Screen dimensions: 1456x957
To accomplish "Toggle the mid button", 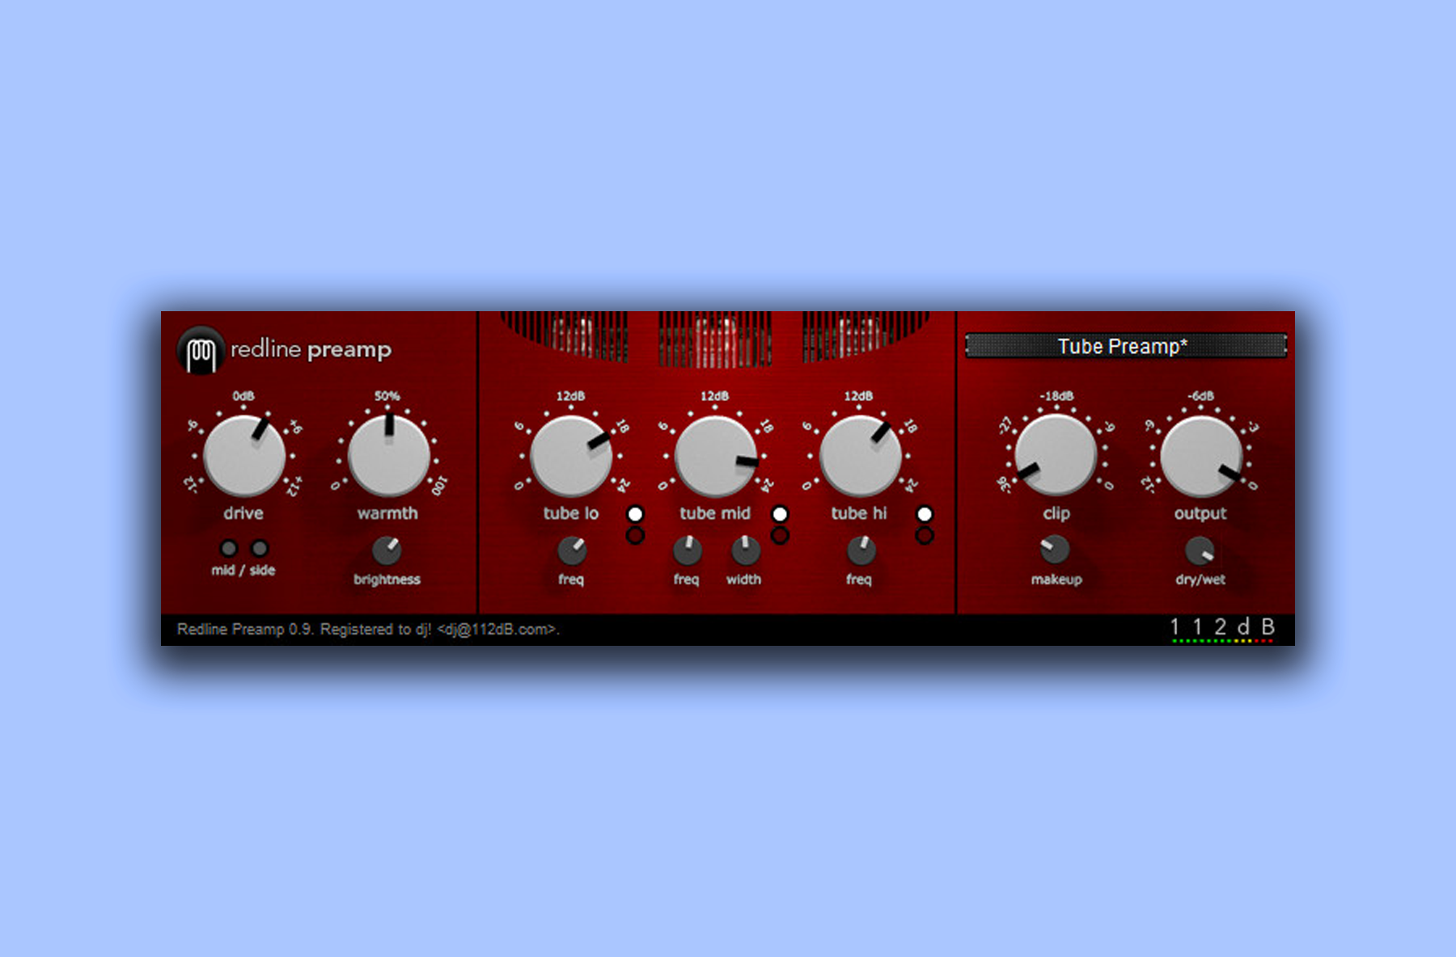I will (229, 549).
